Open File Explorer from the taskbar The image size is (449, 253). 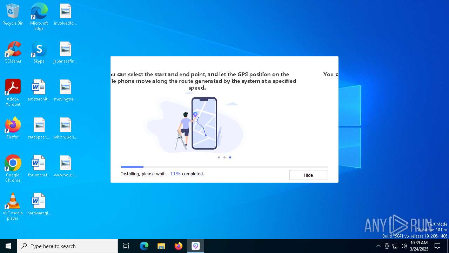[x=161, y=246]
